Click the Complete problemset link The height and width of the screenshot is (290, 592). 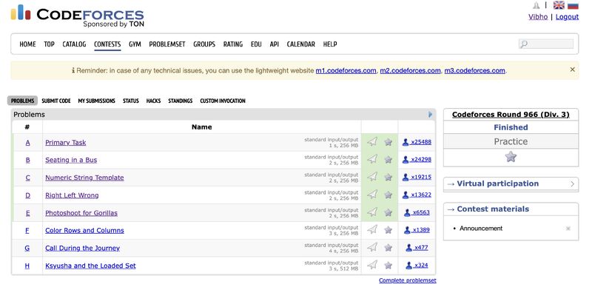tap(408, 280)
